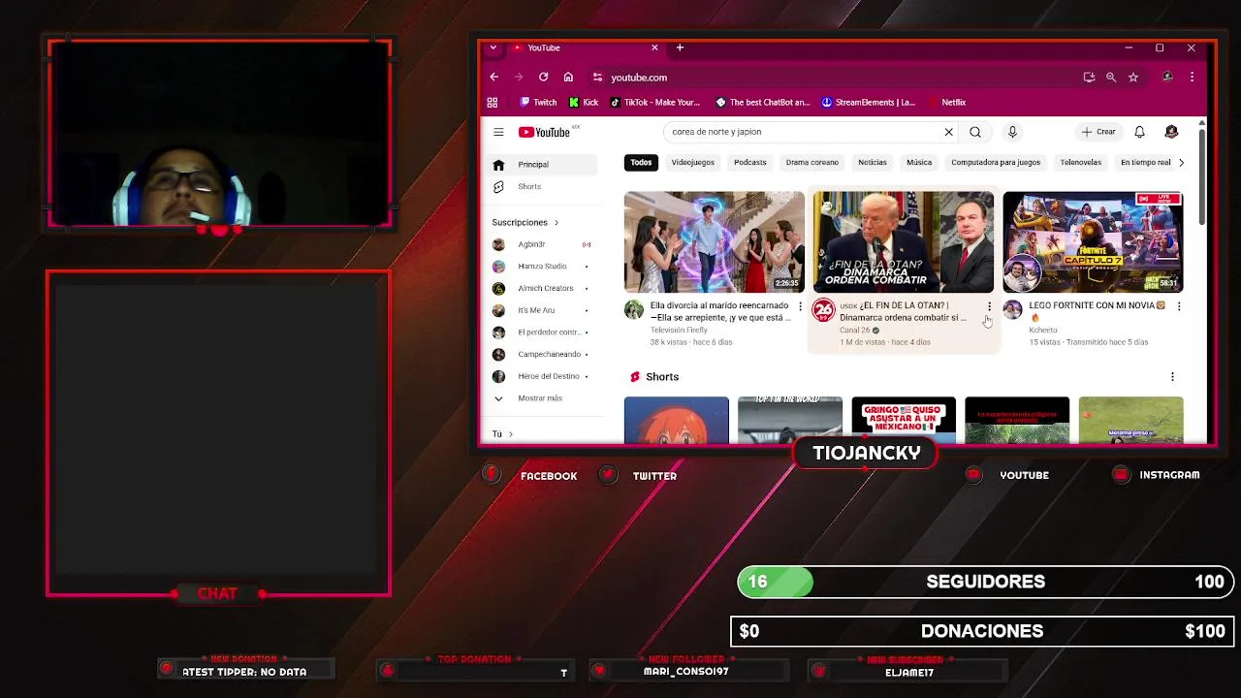Viewport: 1241px width, 698px height.
Task: Open The best ChatBot bookmark
Action: pos(762,102)
